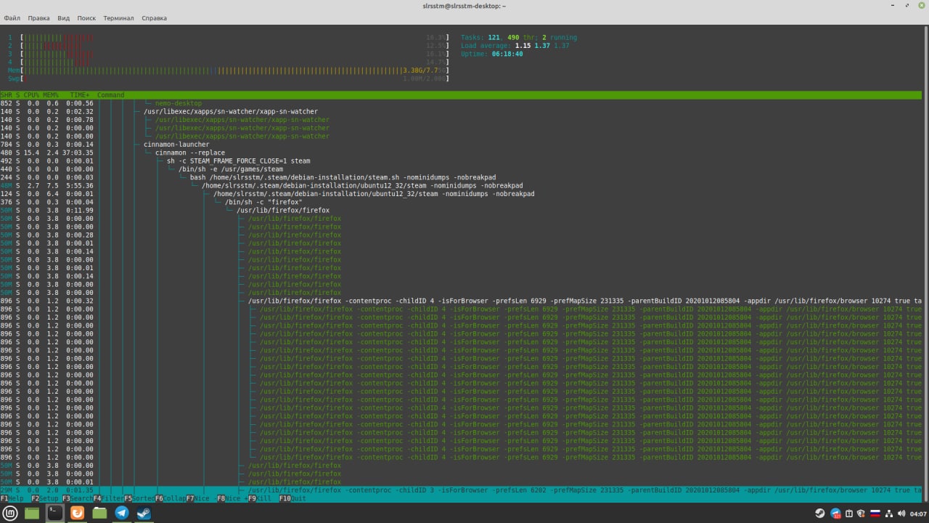This screenshot has width=929, height=523.
Task: Open the Терминал menu
Action: click(x=118, y=17)
